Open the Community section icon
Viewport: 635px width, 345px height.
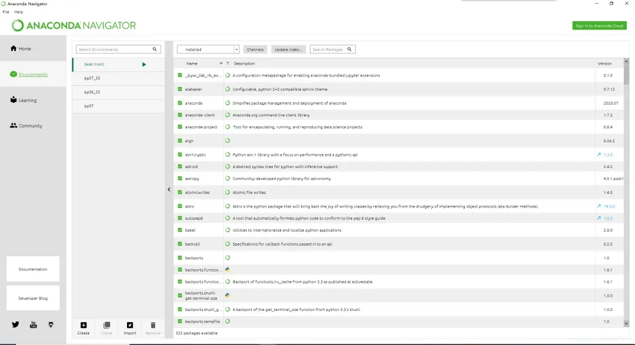[14, 126]
